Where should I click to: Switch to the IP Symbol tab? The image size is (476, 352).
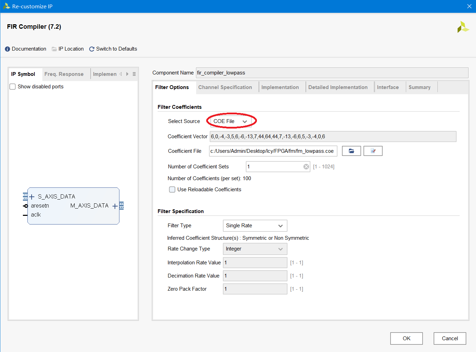coord(23,74)
